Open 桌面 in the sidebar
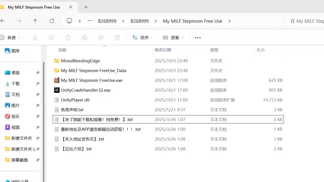Screen dimensions: 324x182 click(x=12, y=73)
